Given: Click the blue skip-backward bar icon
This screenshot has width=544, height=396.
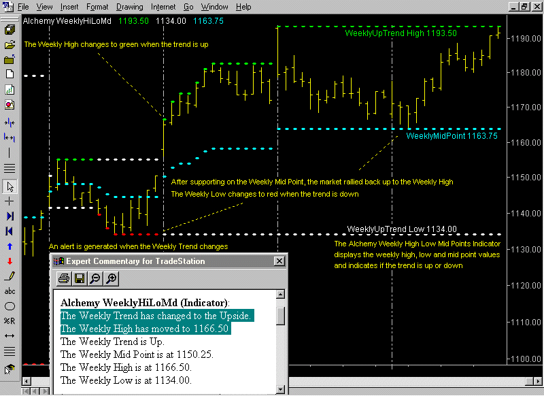Looking at the screenshot, I should tap(10, 231).
